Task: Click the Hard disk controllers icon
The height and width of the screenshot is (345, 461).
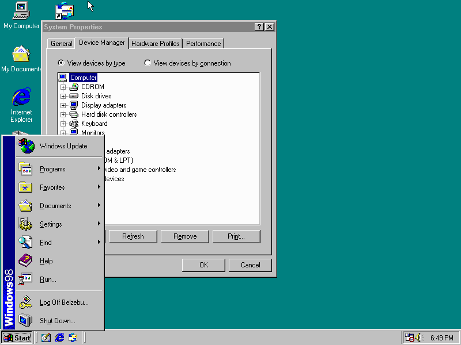Action: coord(74,114)
